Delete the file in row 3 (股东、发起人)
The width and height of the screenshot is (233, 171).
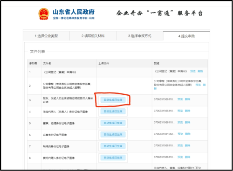pyautogui.click(x=187, y=99)
